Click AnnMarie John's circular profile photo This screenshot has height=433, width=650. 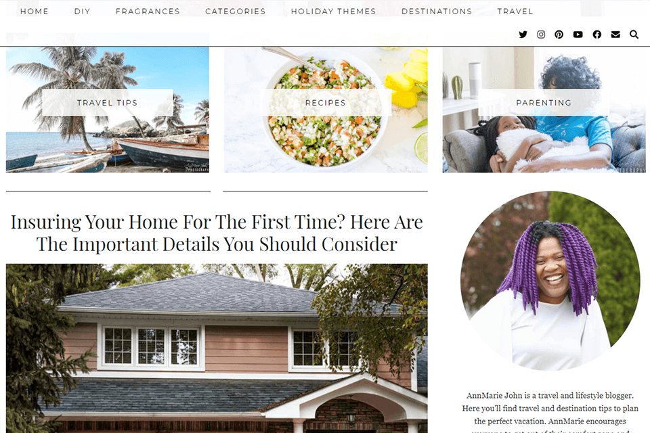point(550,281)
